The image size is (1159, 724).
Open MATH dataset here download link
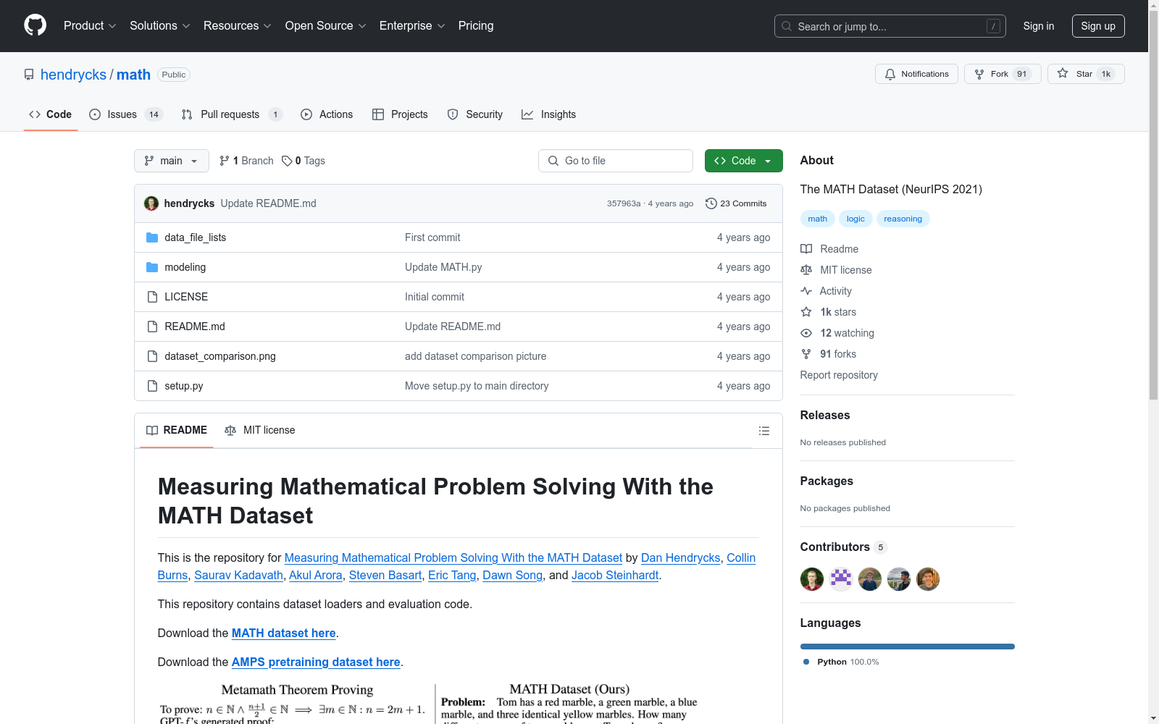click(284, 633)
